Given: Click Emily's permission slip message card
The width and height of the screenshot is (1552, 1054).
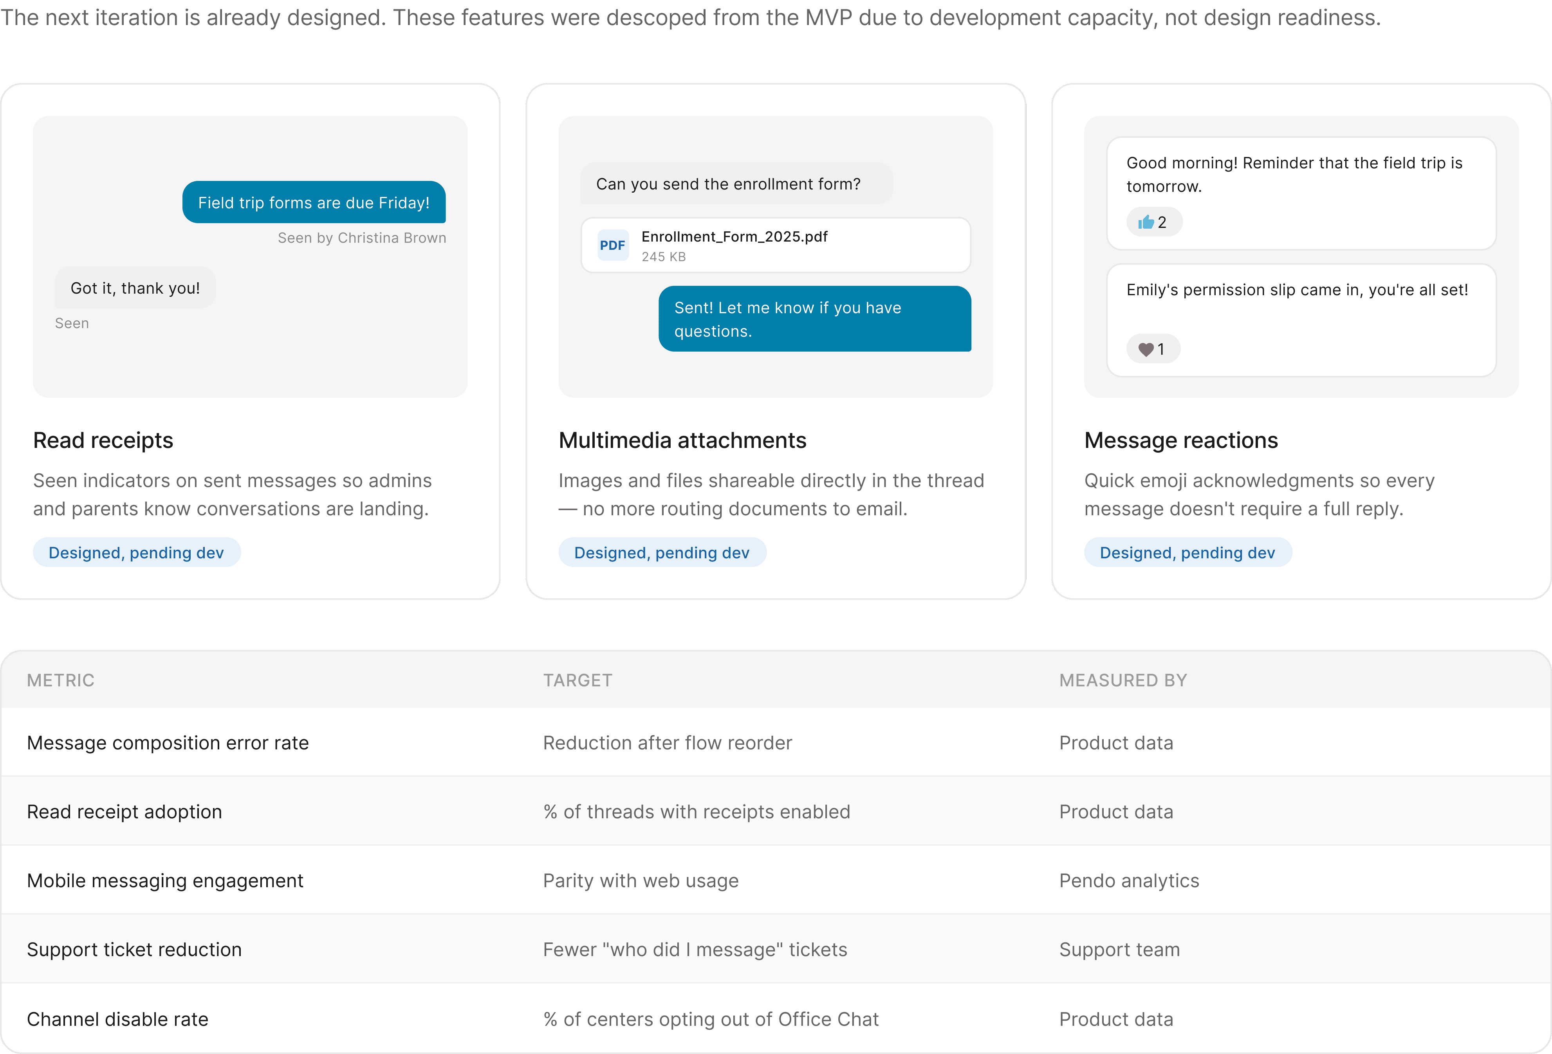Looking at the screenshot, I should point(1300,321).
